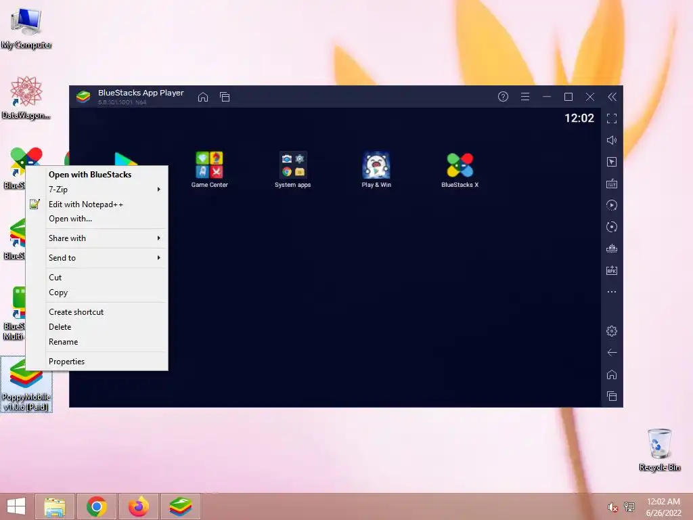Image resolution: width=693 pixels, height=520 pixels.
Task: Click the rotate screen circular icon
Action: pos(612,227)
